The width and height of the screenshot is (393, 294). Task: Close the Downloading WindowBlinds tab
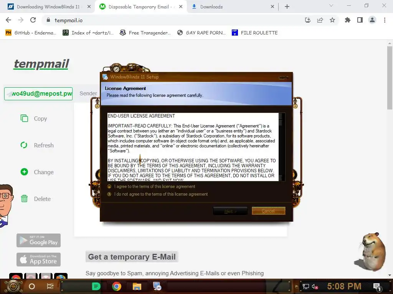point(89,7)
